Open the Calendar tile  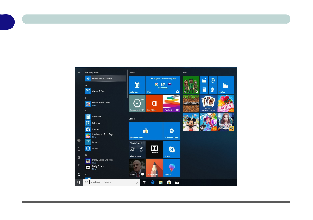click(137, 85)
